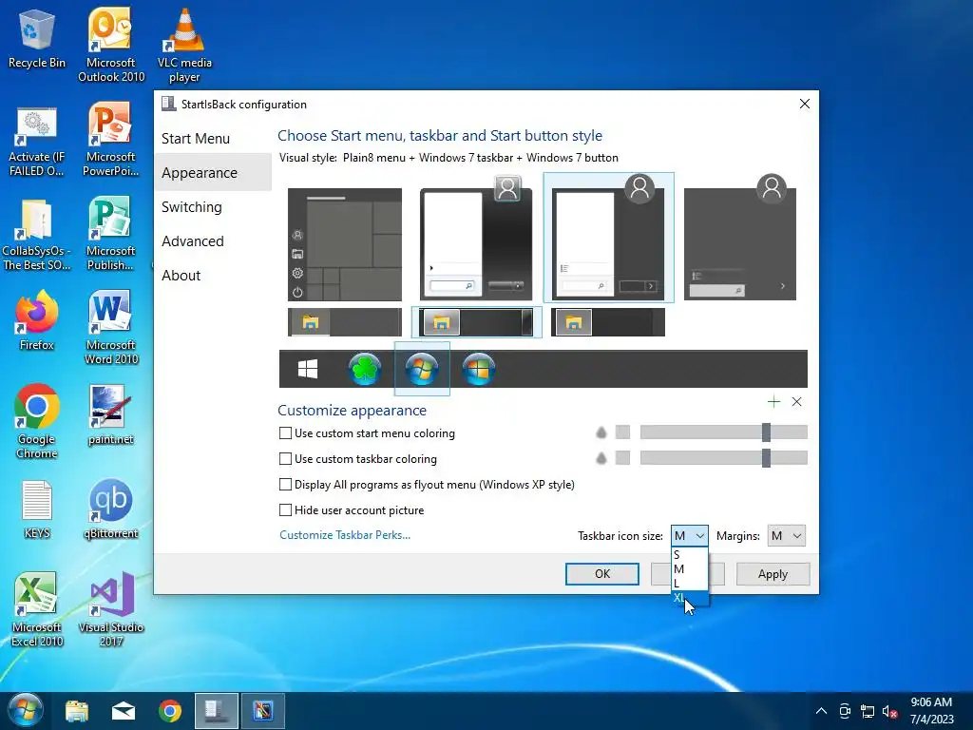Screen dimensions: 973x730
Task: Remove custom start button with X icon
Action: [x=797, y=402]
